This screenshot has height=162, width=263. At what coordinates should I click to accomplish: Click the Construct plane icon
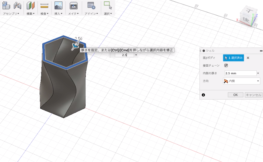click(x=30, y=5)
